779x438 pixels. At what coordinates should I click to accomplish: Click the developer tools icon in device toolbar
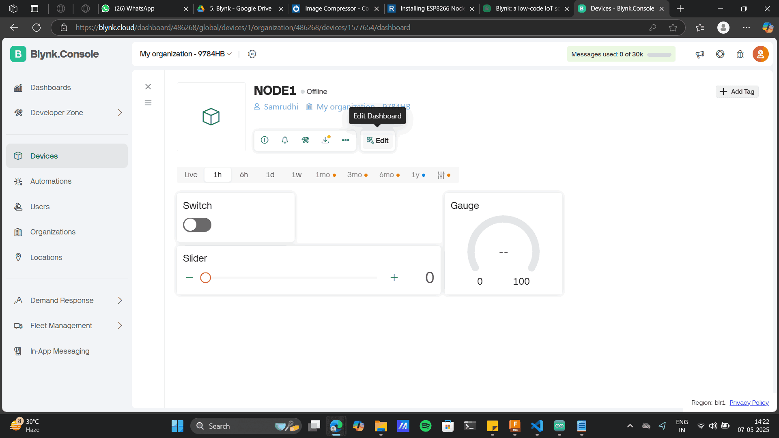pyautogui.click(x=305, y=140)
